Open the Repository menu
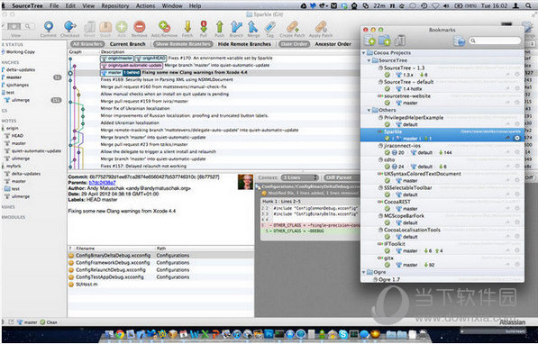 coord(115,5)
